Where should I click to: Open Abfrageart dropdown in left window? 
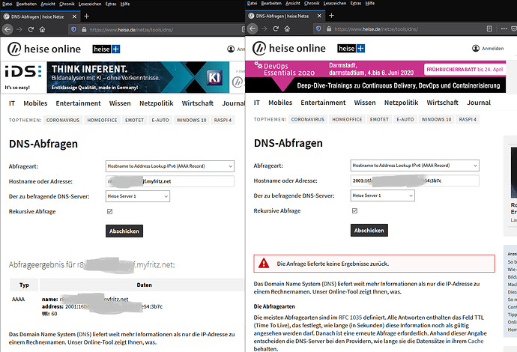click(170, 166)
